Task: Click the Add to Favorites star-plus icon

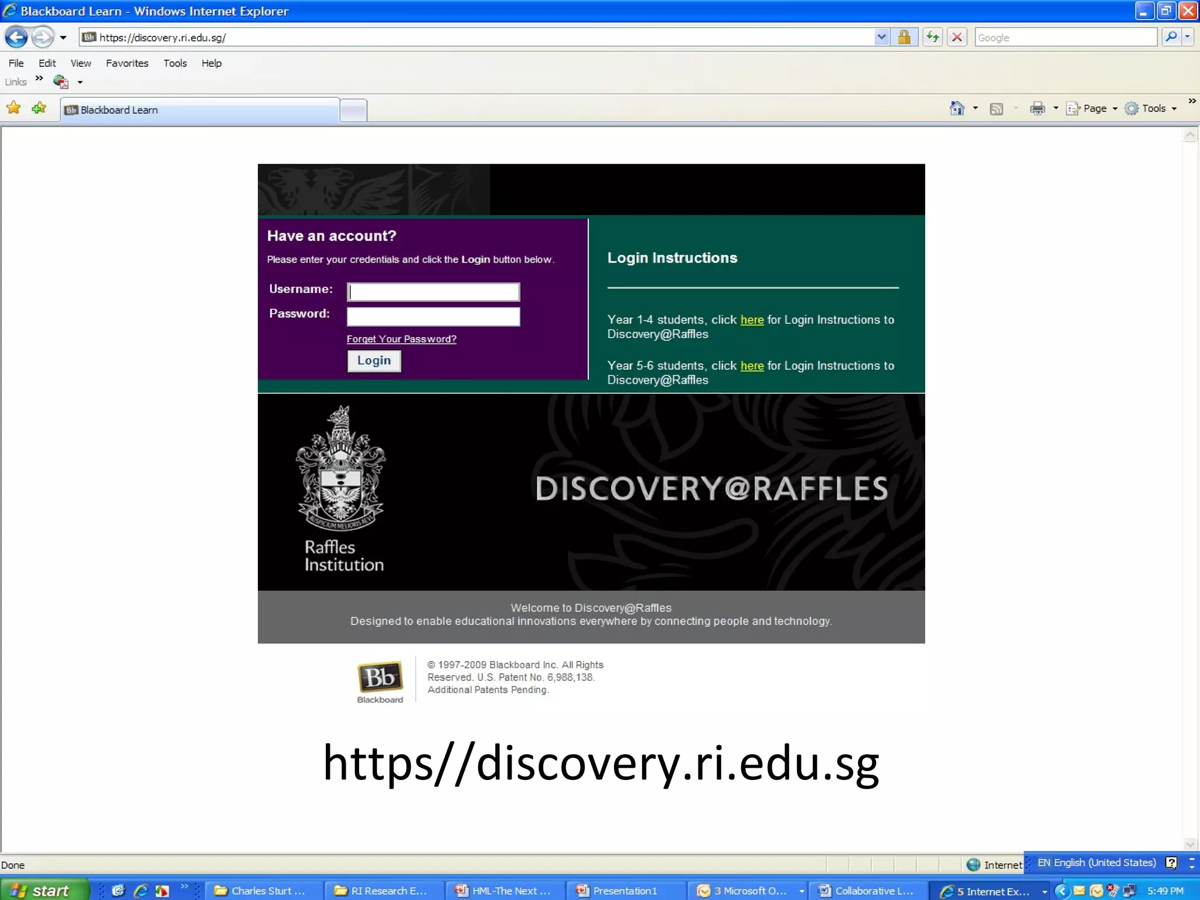Action: tap(39, 108)
